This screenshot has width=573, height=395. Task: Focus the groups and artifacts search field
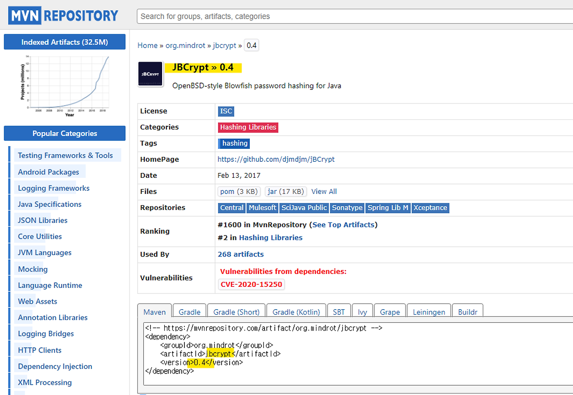(x=355, y=16)
